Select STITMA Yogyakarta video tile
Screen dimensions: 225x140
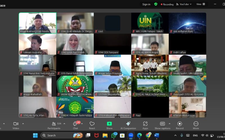coord(112,86)
